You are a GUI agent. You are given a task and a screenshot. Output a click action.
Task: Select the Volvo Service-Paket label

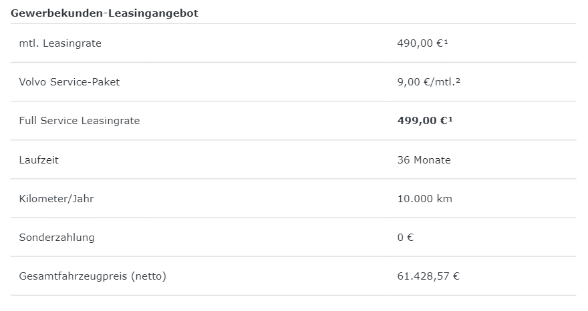click(x=69, y=81)
